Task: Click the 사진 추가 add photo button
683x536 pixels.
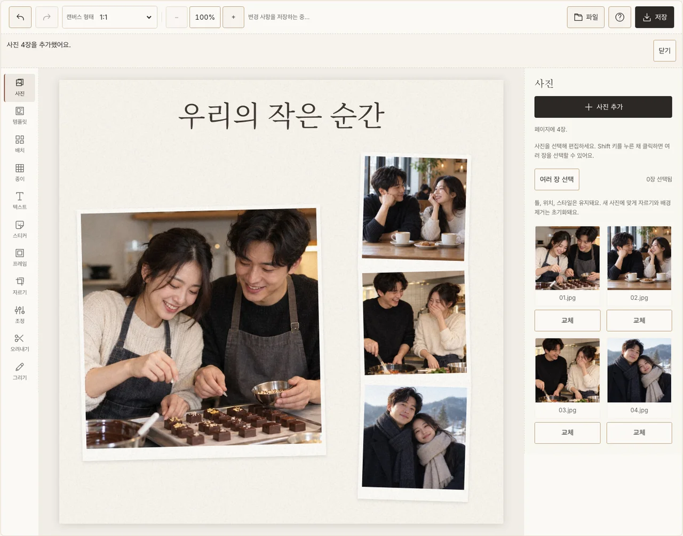Action: click(603, 107)
